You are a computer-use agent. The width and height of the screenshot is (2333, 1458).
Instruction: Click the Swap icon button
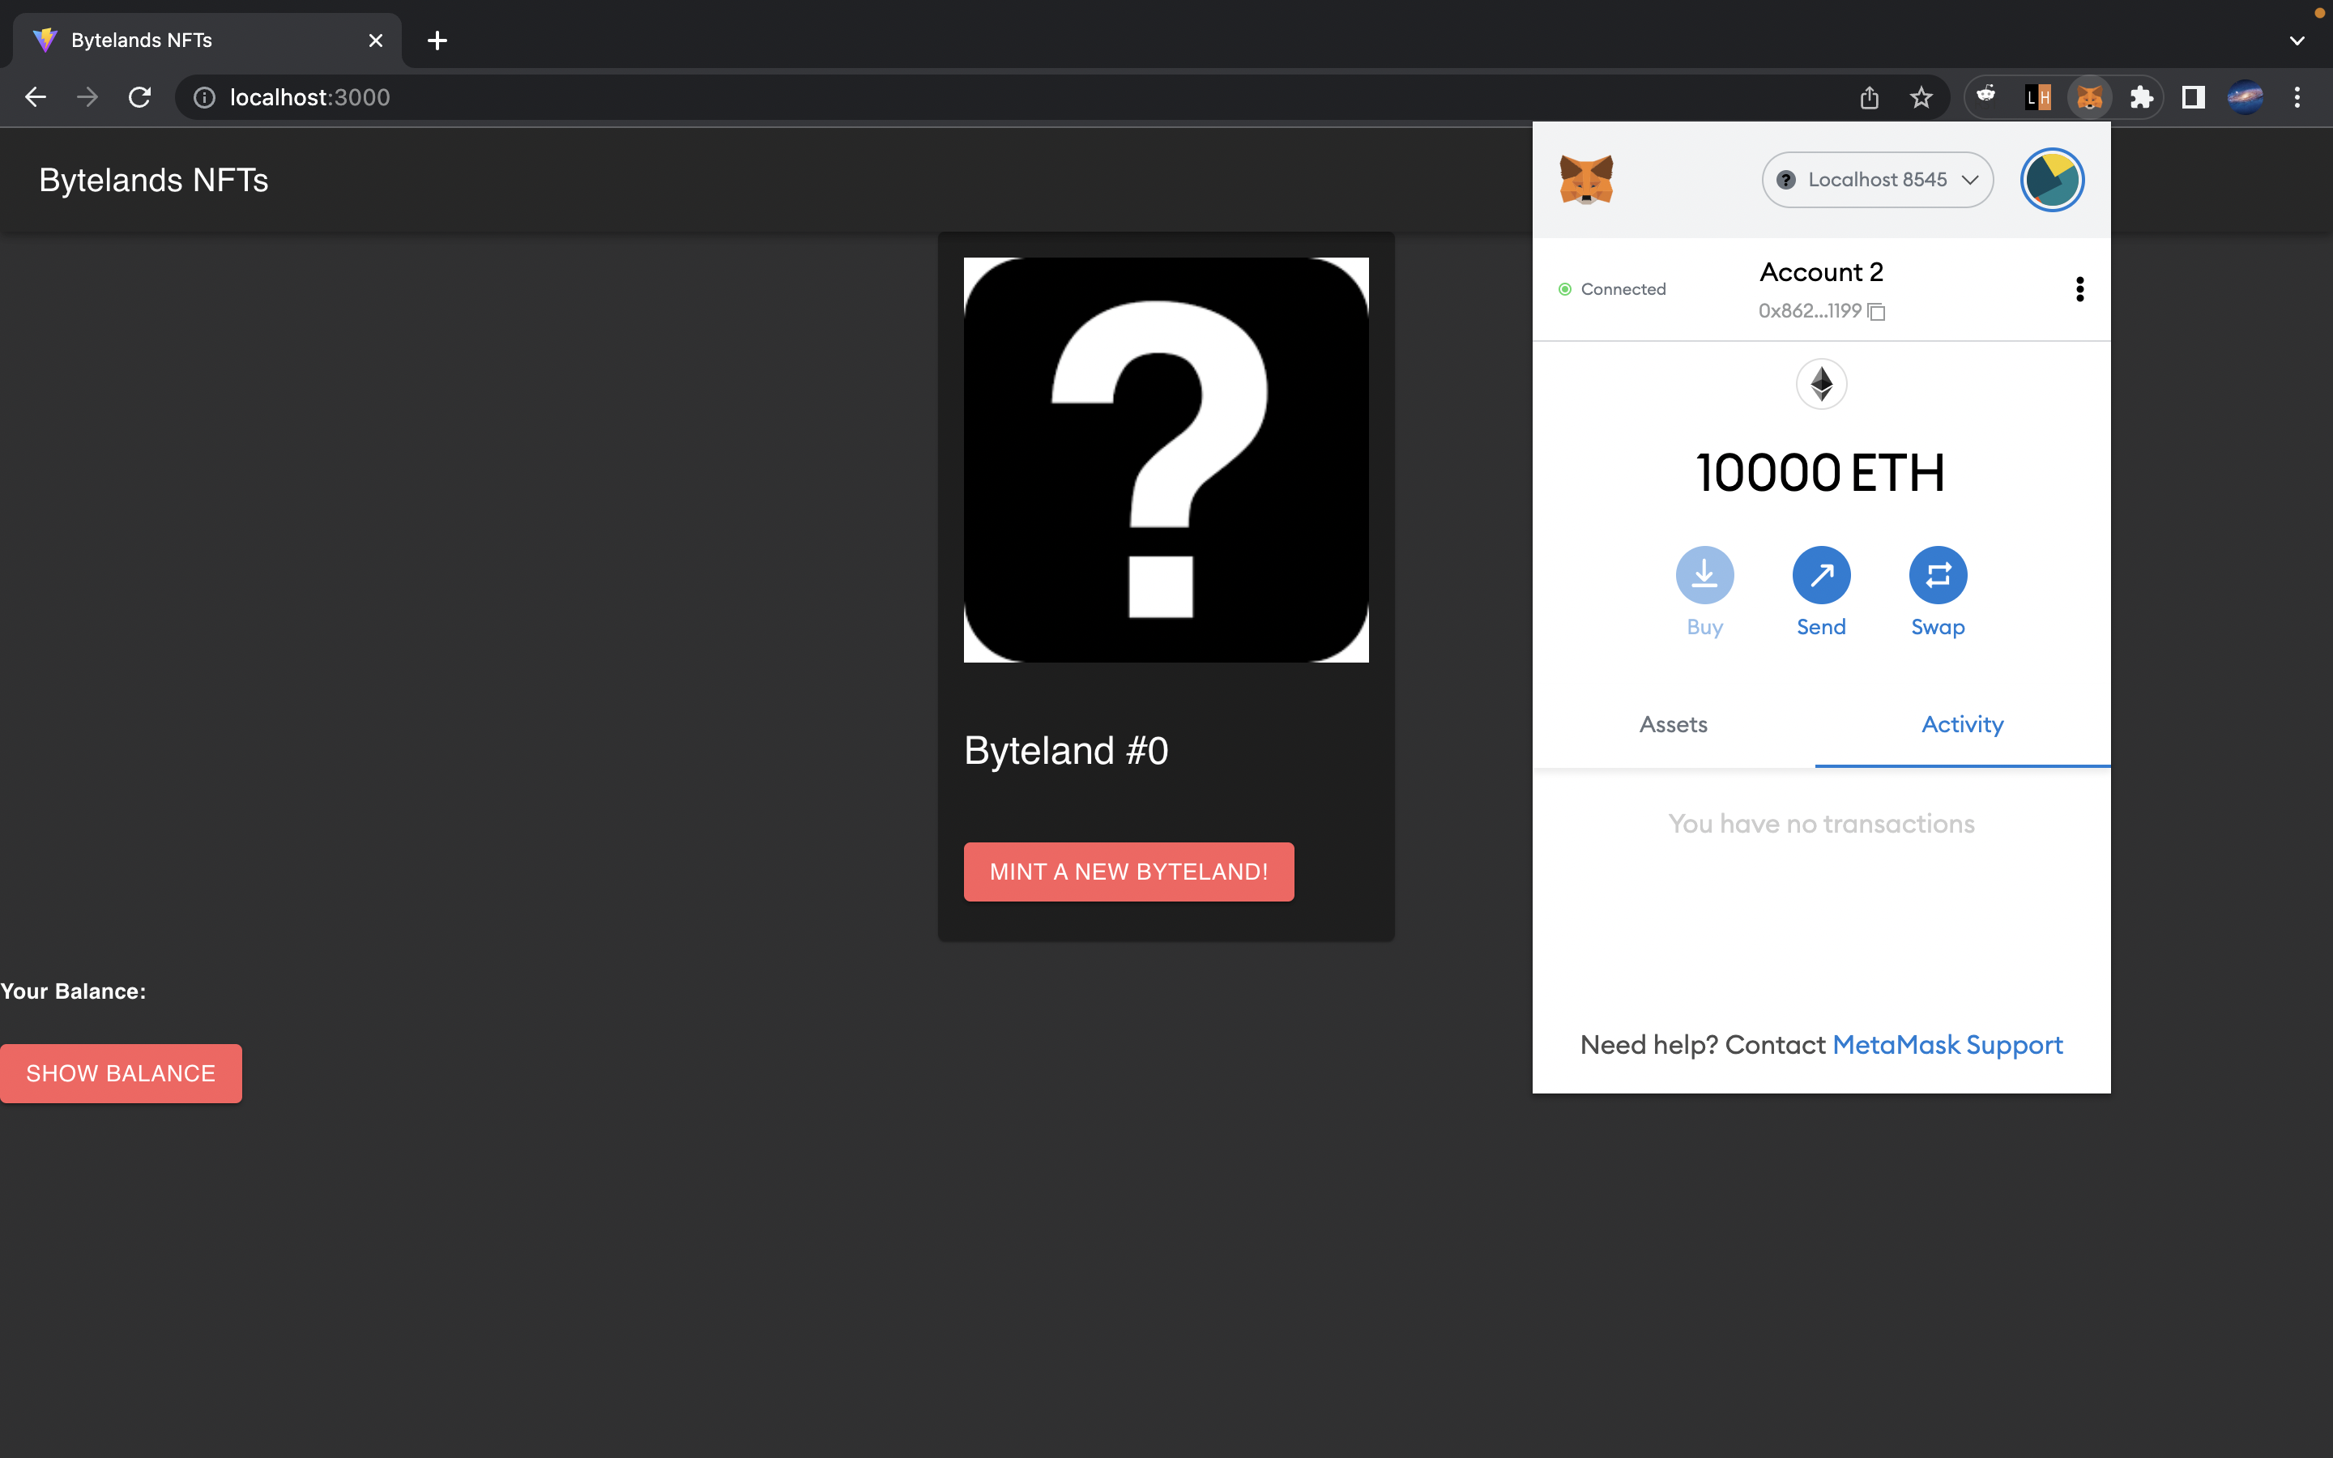pyautogui.click(x=1937, y=576)
